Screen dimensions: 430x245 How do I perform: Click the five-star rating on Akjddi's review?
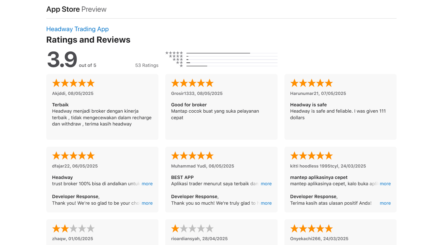(73, 83)
